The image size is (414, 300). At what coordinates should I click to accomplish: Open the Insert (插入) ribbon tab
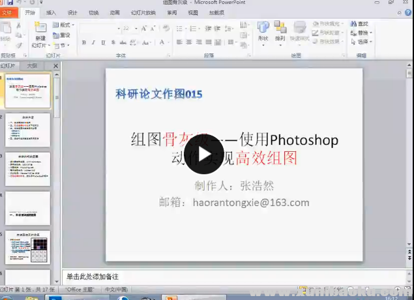51,12
